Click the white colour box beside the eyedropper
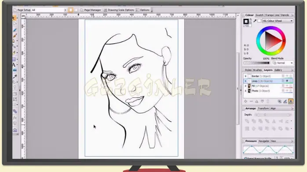 pyautogui.click(x=259, y=21)
